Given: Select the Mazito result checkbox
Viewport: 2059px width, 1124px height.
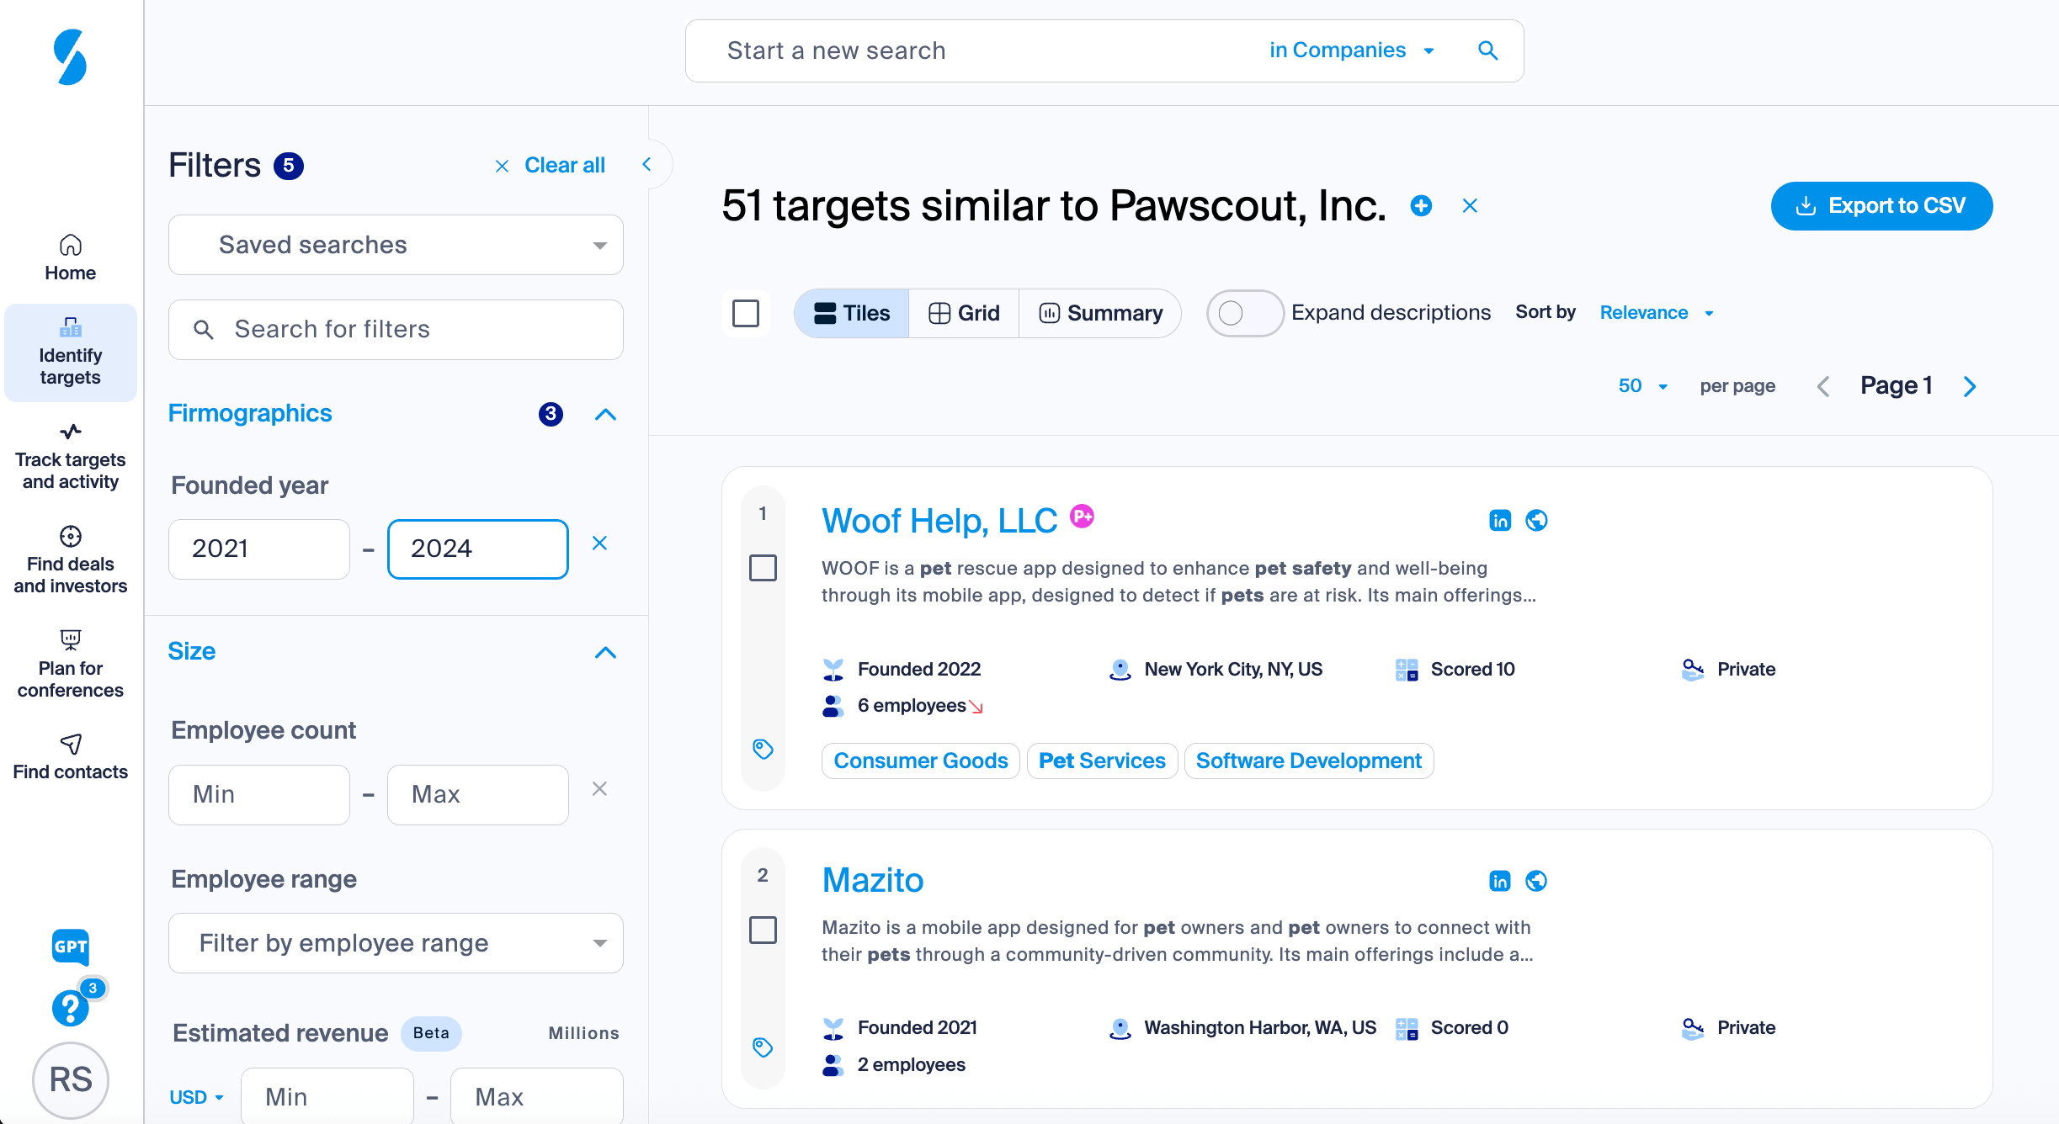Looking at the screenshot, I should (x=763, y=930).
